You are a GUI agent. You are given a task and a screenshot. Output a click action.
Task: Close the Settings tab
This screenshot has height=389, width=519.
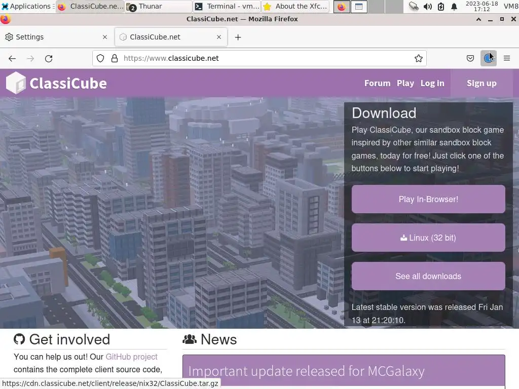coord(105,37)
